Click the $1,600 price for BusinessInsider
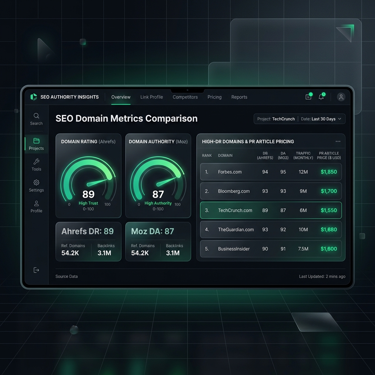Viewport: 375px width, 375px height. pyautogui.click(x=328, y=249)
